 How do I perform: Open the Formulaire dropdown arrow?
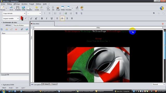pos(72,8)
